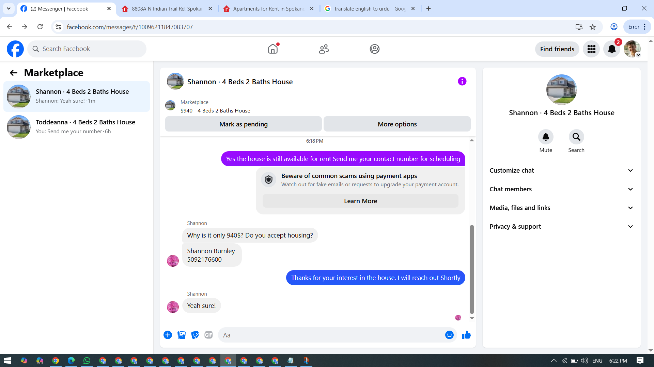Go to the Home feed icon

click(x=273, y=49)
